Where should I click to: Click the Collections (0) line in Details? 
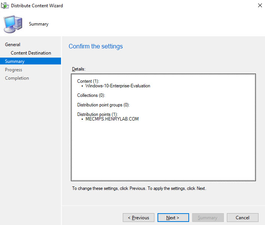pos(91,95)
